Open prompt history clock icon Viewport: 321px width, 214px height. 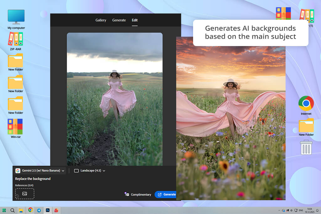tap(17, 196)
